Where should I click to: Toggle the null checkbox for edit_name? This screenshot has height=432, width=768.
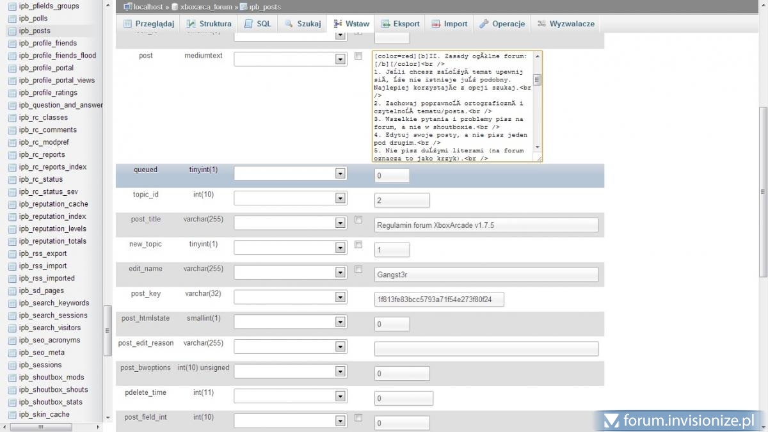click(x=358, y=269)
